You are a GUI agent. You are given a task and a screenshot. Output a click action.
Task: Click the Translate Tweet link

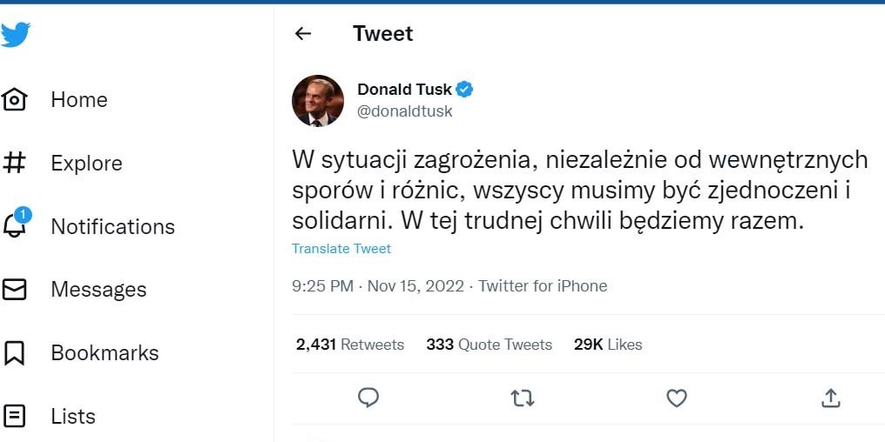coord(341,249)
